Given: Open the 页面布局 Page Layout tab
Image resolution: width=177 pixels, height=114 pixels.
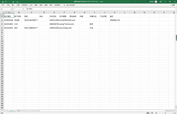Looking at the screenshot, I should 25,5.
